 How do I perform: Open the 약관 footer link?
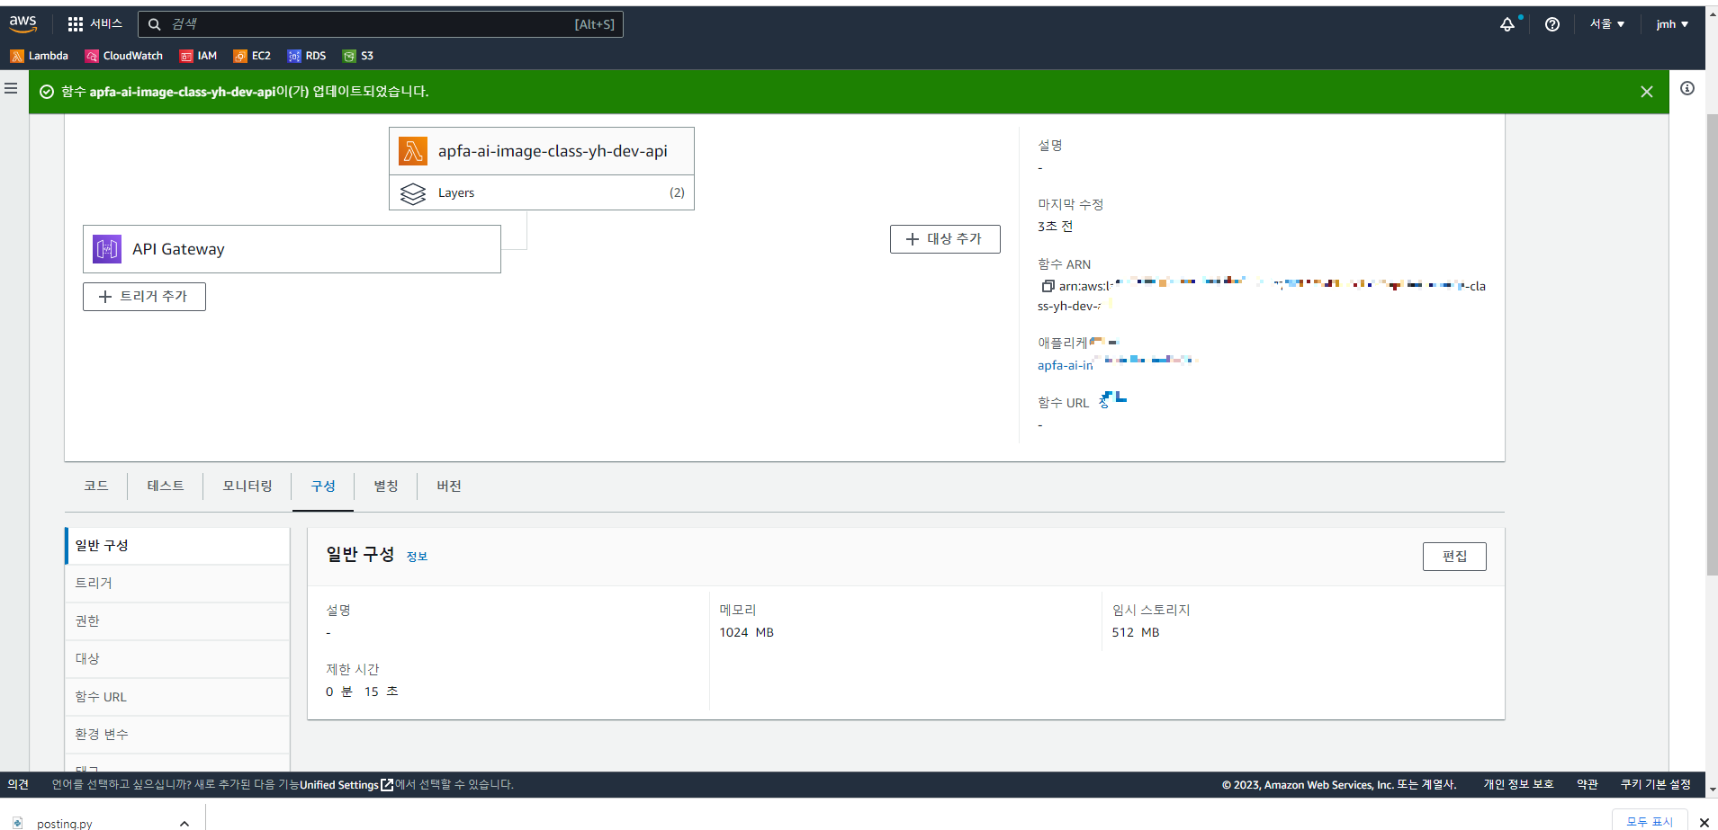(1588, 785)
